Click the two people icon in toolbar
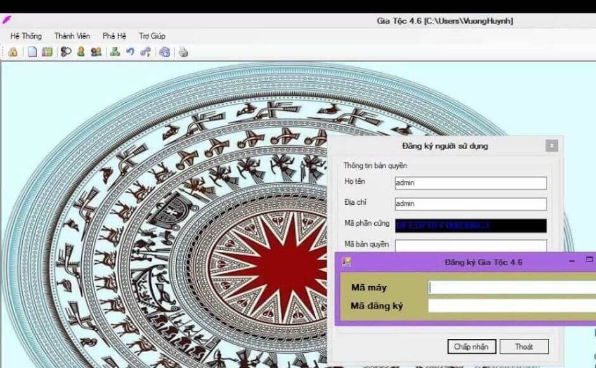The width and height of the screenshot is (596, 368). click(x=96, y=52)
